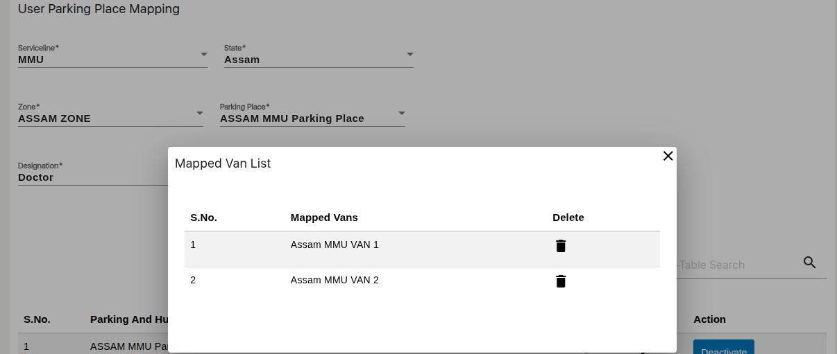Select Assam MMU VAN 1 row text

(x=334, y=245)
